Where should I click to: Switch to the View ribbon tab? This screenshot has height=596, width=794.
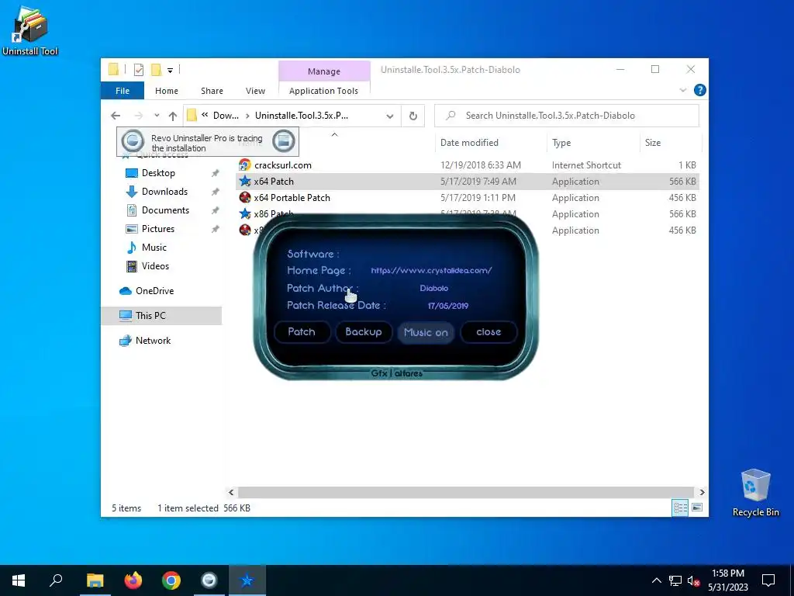[255, 91]
